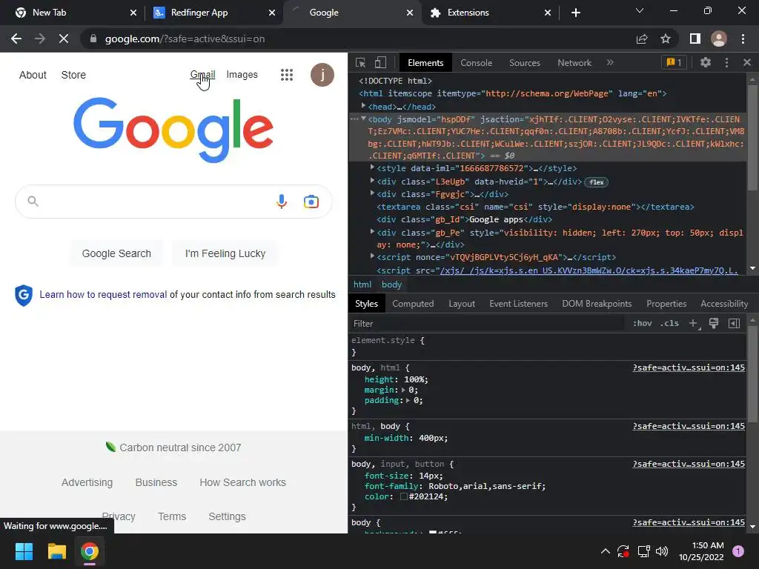Open a new tab with the plus button

pyautogui.click(x=575, y=13)
